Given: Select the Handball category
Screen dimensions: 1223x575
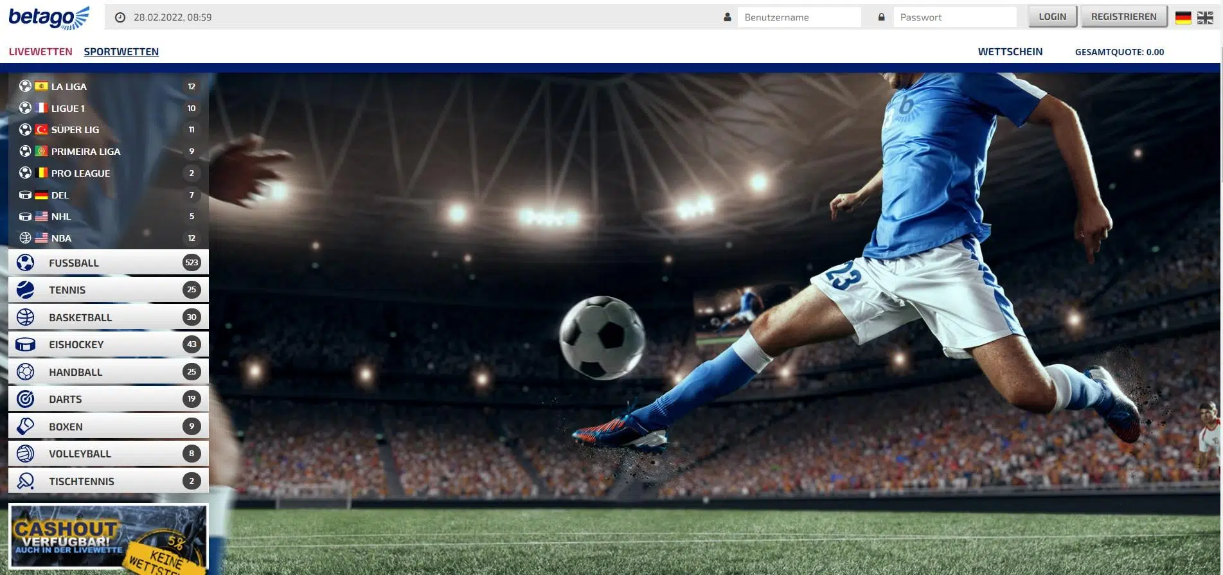Looking at the screenshot, I should tap(109, 372).
